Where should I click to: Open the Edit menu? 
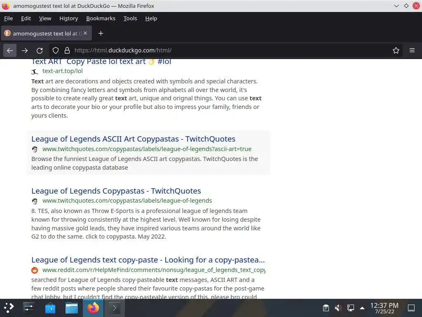26,18
